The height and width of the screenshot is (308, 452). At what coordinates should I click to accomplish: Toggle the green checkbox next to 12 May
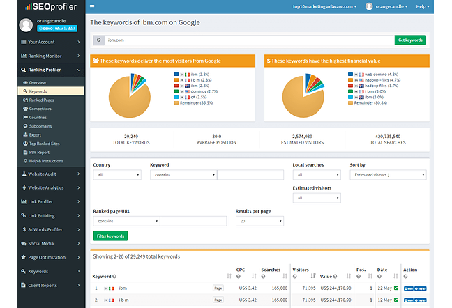coord(396,300)
